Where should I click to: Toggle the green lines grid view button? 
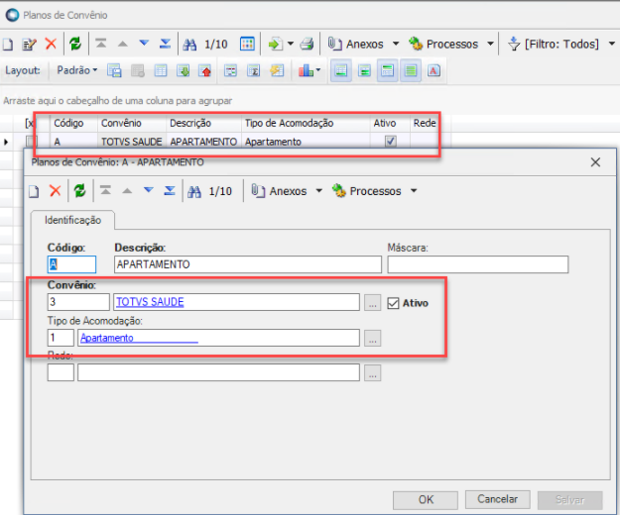pos(411,71)
